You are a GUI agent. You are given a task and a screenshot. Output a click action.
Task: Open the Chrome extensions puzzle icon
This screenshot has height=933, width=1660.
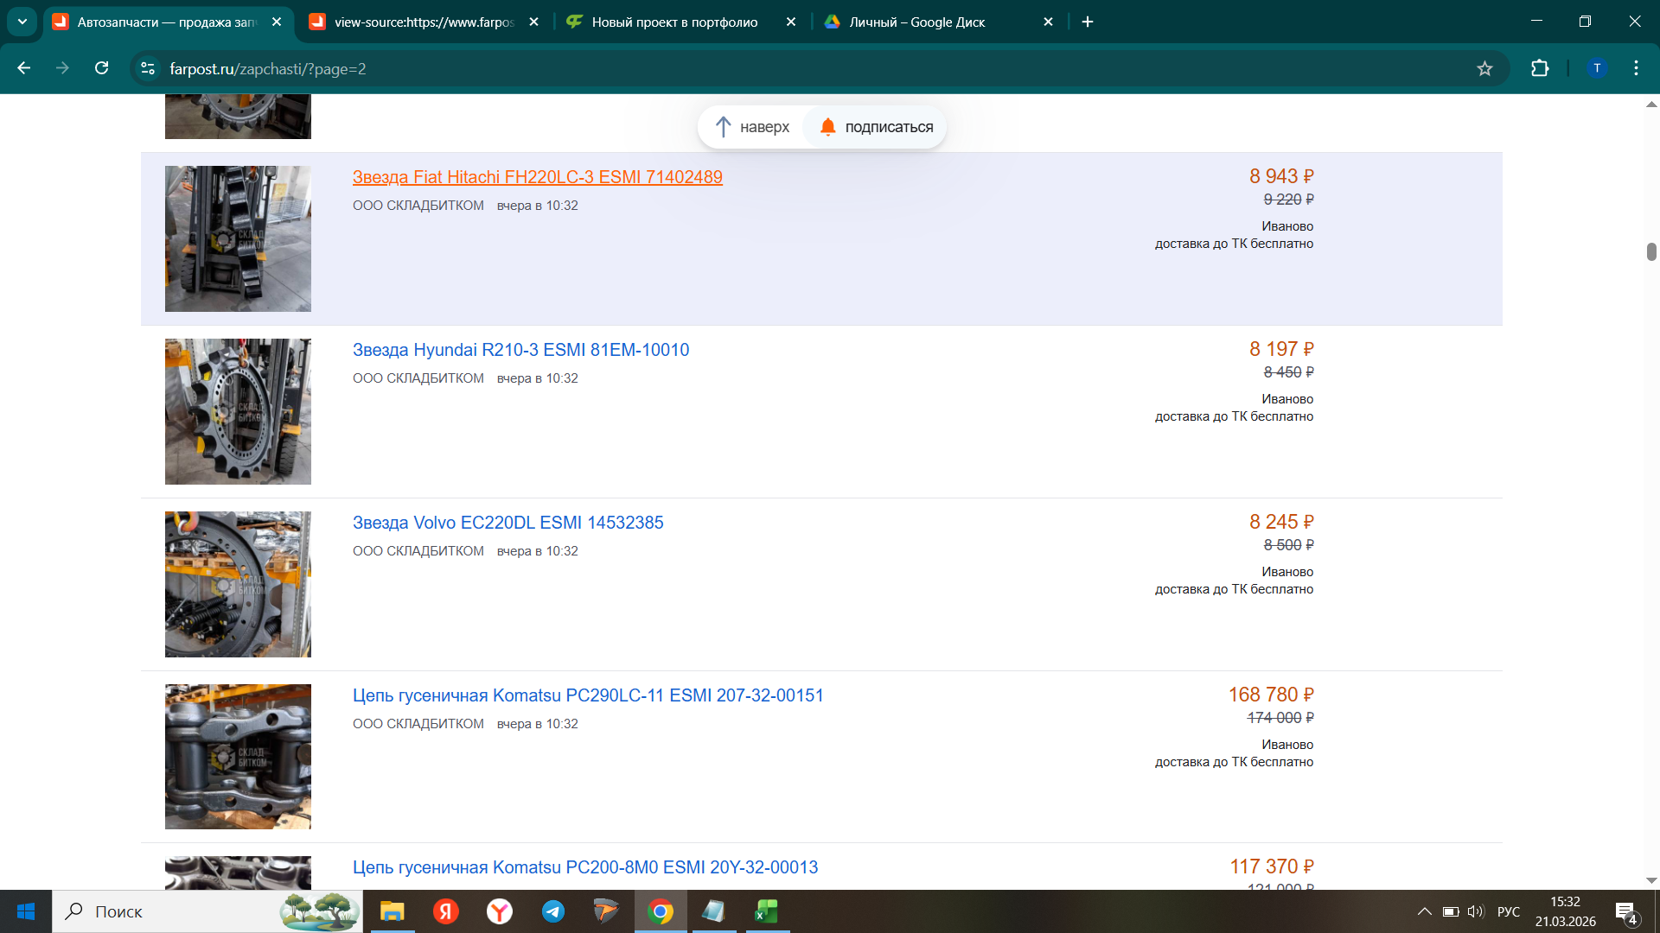coord(1540,68)
